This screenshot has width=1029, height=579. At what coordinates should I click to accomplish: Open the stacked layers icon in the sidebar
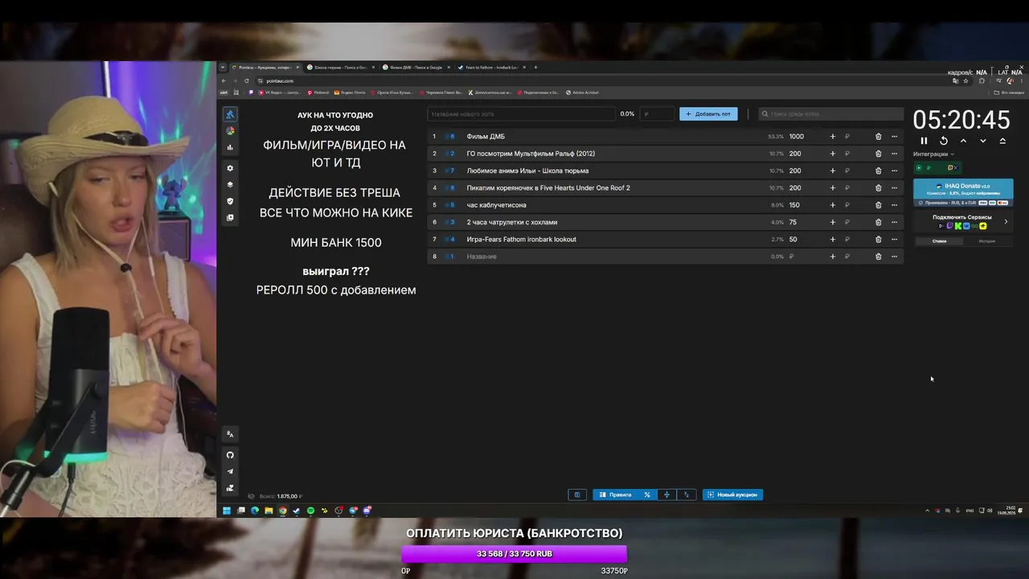230,185
